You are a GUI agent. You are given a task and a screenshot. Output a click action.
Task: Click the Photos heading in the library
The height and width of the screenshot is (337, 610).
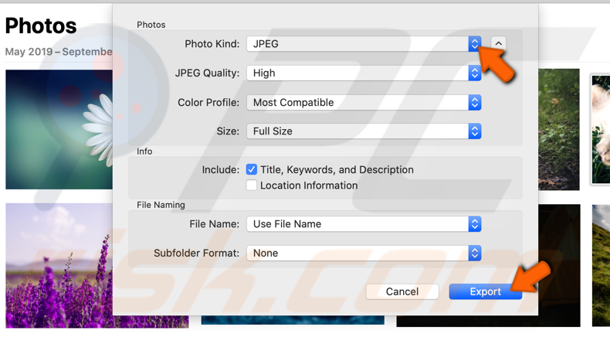[x=41, y=26]
